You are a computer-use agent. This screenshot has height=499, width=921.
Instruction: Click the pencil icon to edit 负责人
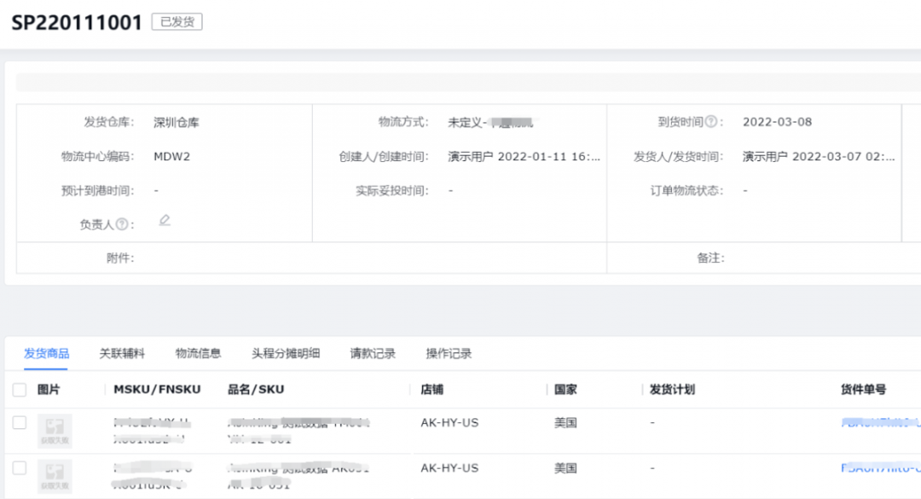click(165, 222)
